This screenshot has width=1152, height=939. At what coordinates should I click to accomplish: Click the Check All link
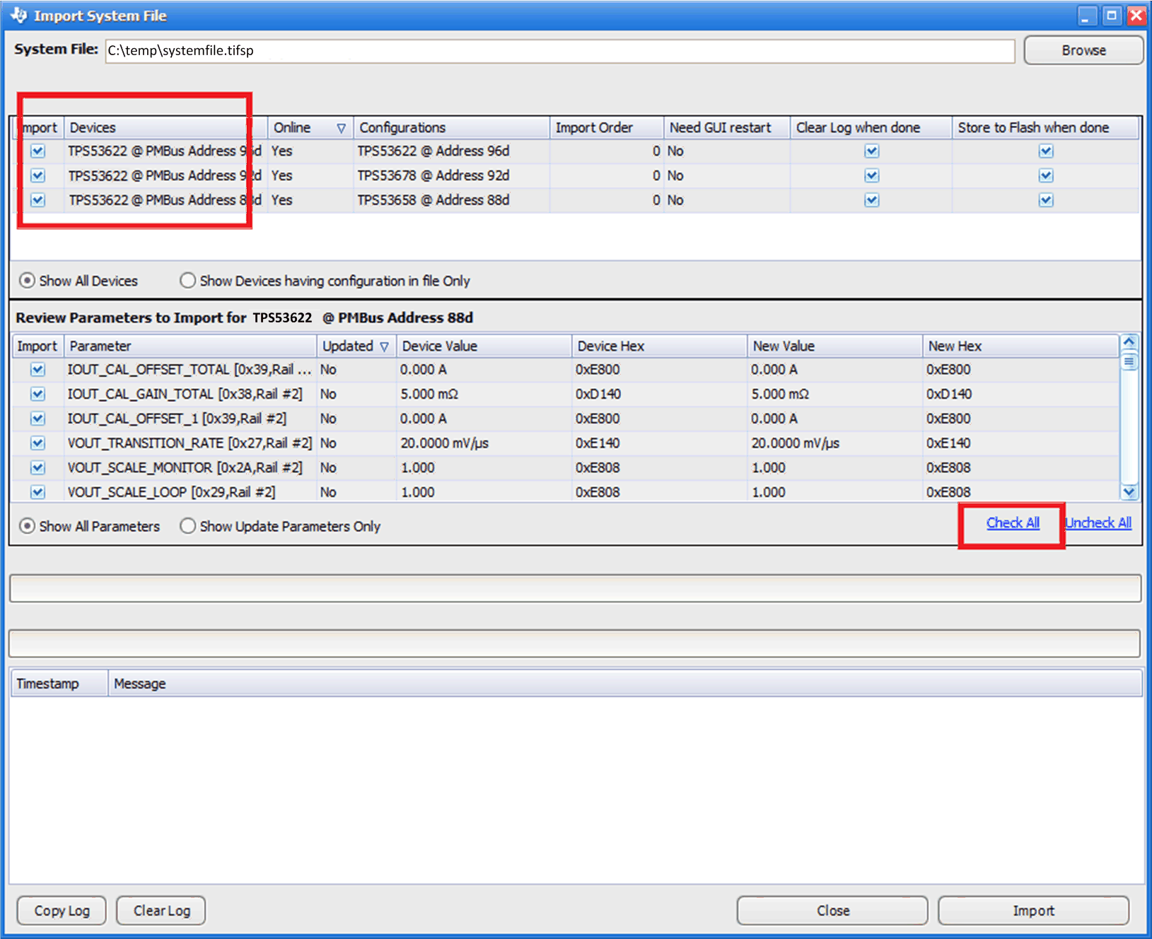pyautogui.click(x=1013, y=523)
